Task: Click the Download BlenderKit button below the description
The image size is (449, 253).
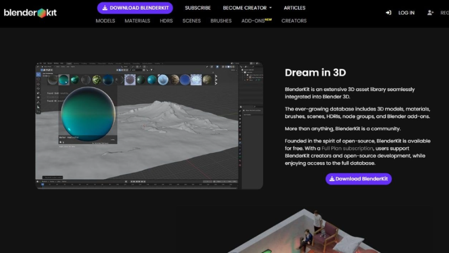Action: 359,179
